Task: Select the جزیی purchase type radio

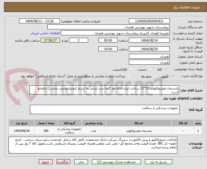Action: 173,76
